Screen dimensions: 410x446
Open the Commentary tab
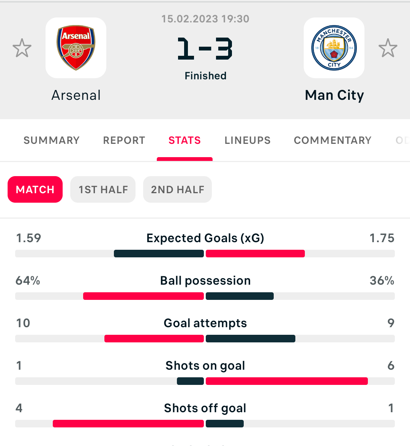click(333, 140)
